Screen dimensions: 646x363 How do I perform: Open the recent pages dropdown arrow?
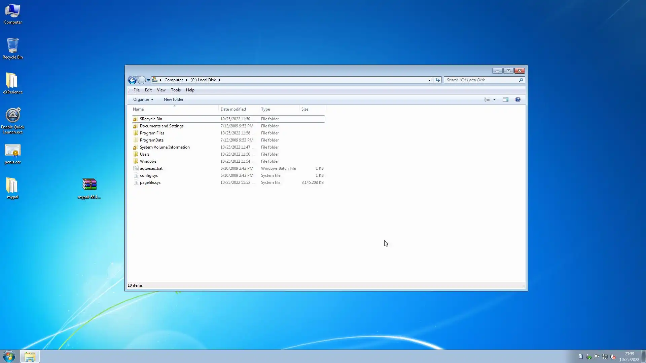click(x=148, y=80)
